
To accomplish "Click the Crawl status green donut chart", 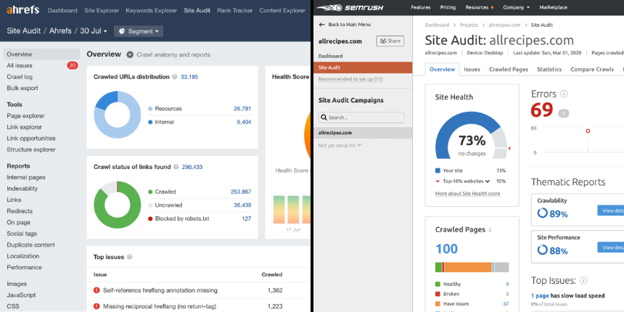I will point(118,205).
